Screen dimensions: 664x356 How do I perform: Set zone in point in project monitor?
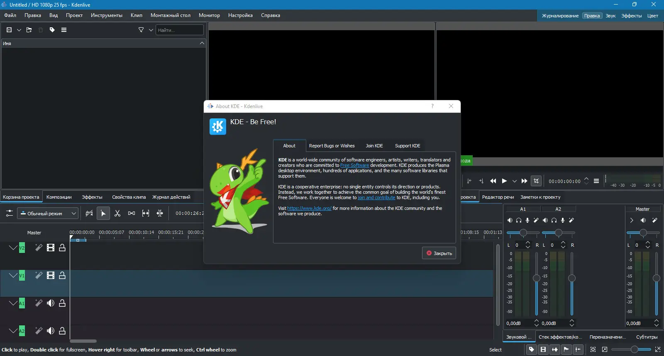click(469, 181)
